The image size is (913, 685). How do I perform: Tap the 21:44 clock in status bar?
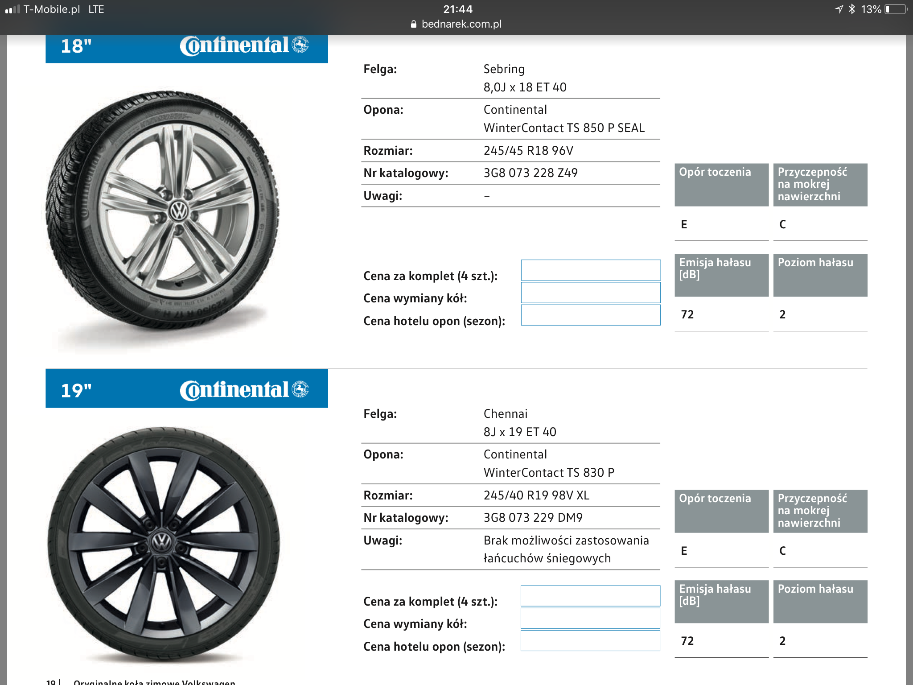(458, 9)
